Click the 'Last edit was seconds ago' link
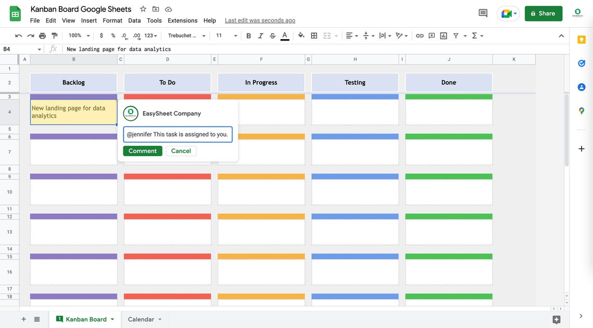Screen dimensions: 593x328 (260, 20)
